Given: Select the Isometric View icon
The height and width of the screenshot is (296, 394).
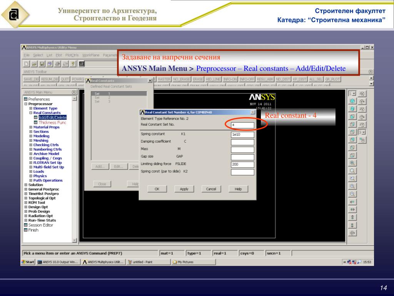Looking at the screenshot, I should [352, 101].
